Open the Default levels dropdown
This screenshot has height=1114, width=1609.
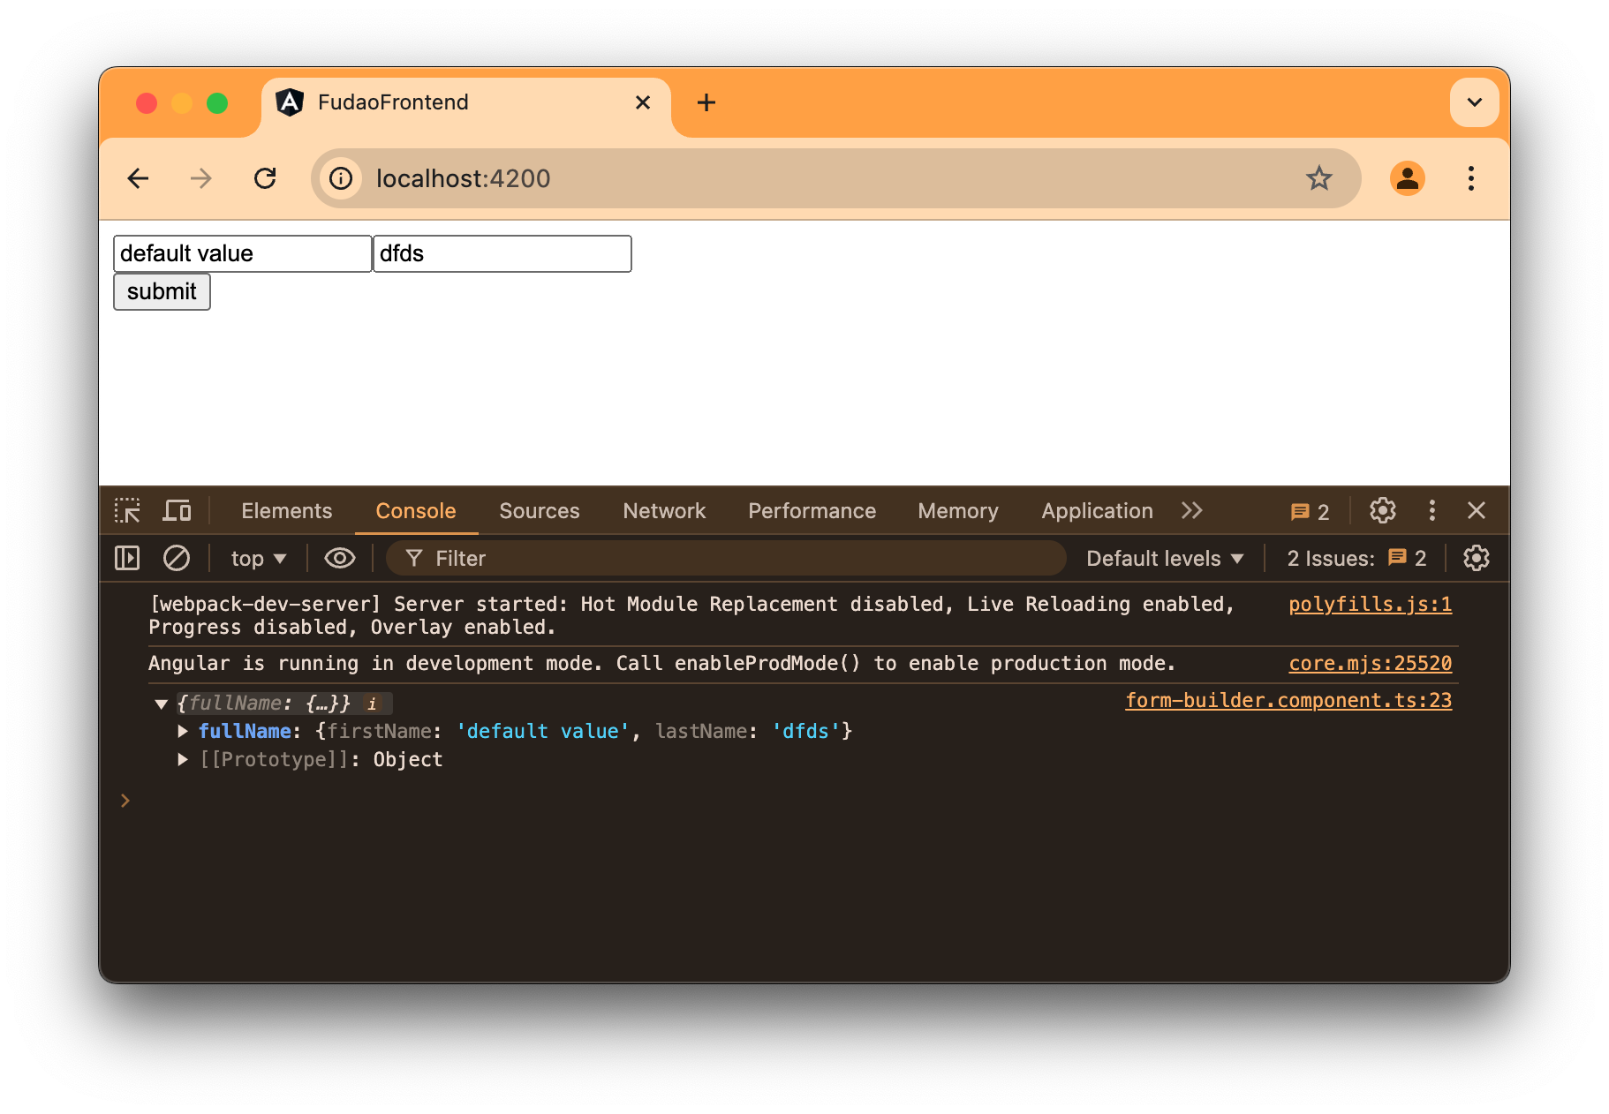click(1164, 558)
